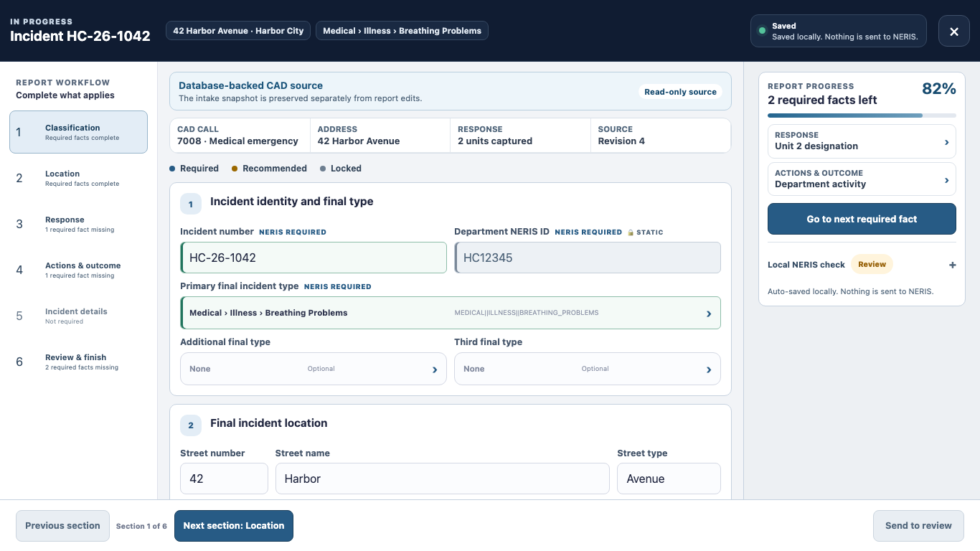The height and width of the screenshot is (551, 980).
Task: Click Medical › Illness › Breathing Problems header chip
Action: point(402,31)
